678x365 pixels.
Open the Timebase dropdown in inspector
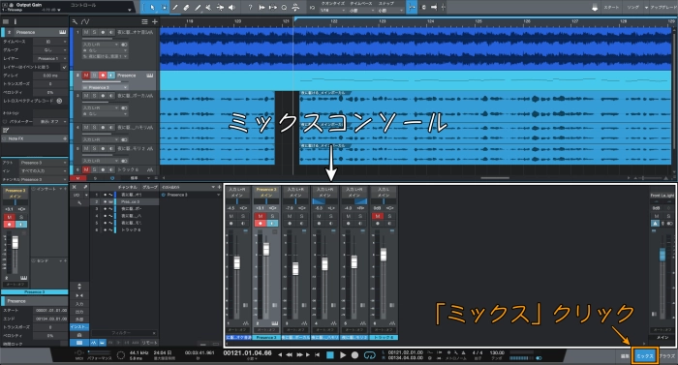pyautogui.click(x=50, y=42)
